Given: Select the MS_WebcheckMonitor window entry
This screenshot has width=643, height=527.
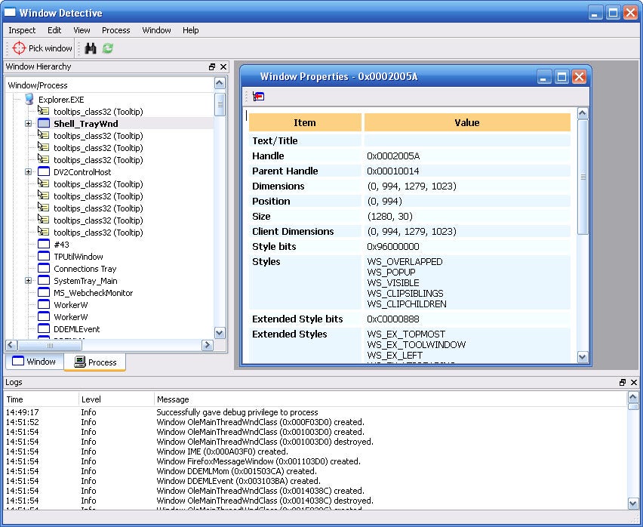Looking at the screenshot, I should (93, 293).
